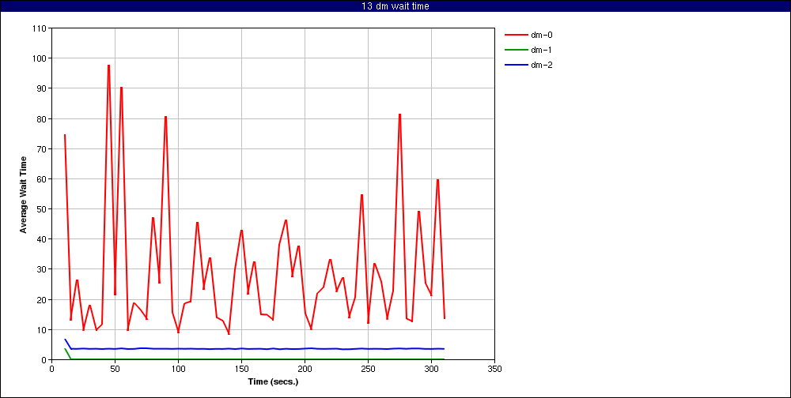Click the y-axis tick label 20
Viewport: 791px width, 398px height.
point(43,300)
